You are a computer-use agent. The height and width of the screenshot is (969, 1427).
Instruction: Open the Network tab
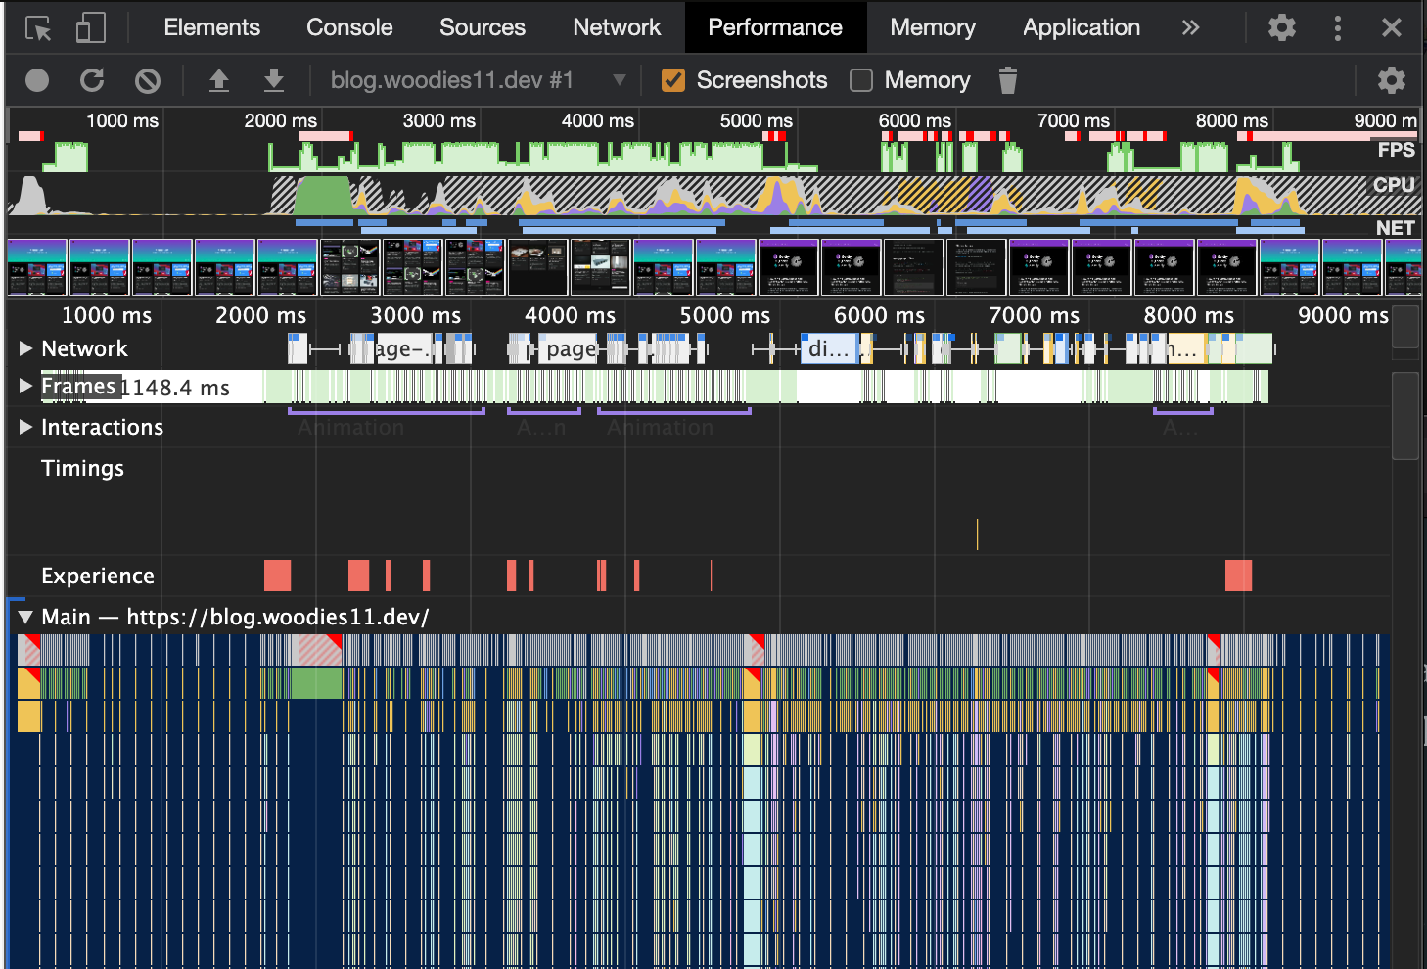tap(617, 27)
